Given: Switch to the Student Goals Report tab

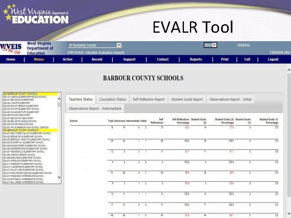Looking at the screenshot, I should pos(187,99).
